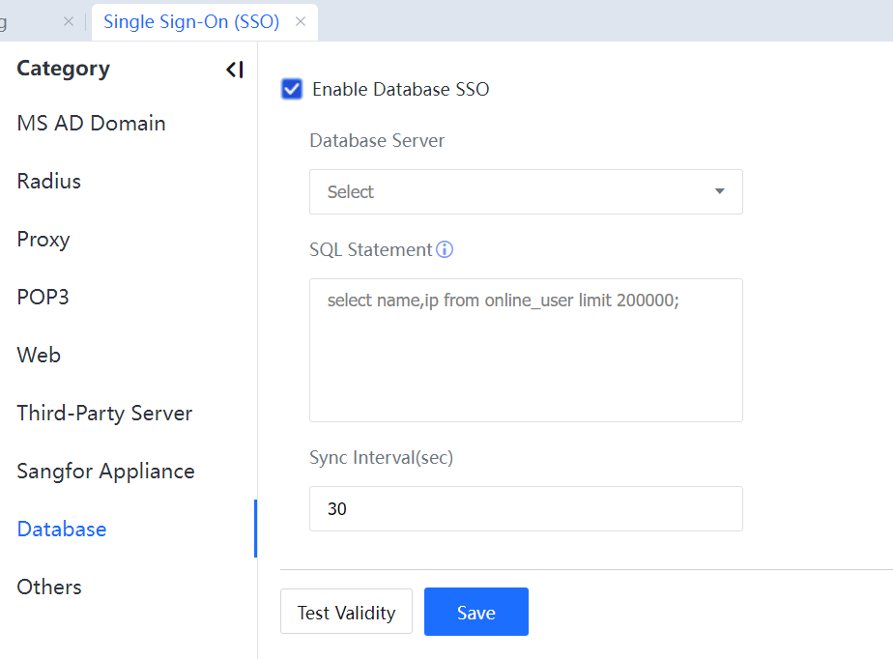Screen dimensions: 893x659
Task: Go to the Proxy category
Action: (x=43, y=240)
